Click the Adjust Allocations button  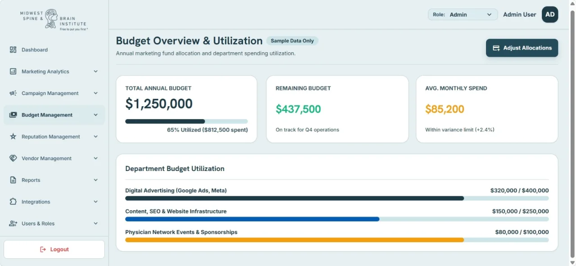point(522,48)
